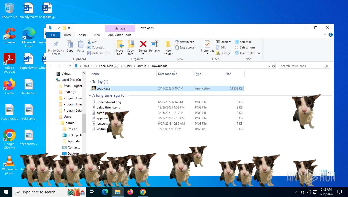Collapse the ribbon with the chevron
The width and height of the screenshot is (348, 197).
pyautogui.click(x=325, y=35)
